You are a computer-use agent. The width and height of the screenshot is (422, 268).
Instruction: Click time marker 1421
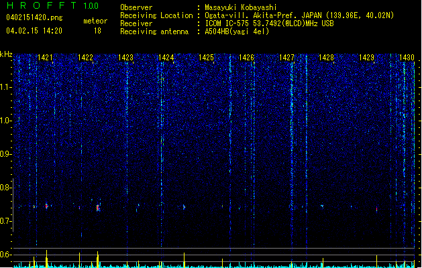pyautogui.click(x=45, y=58)
